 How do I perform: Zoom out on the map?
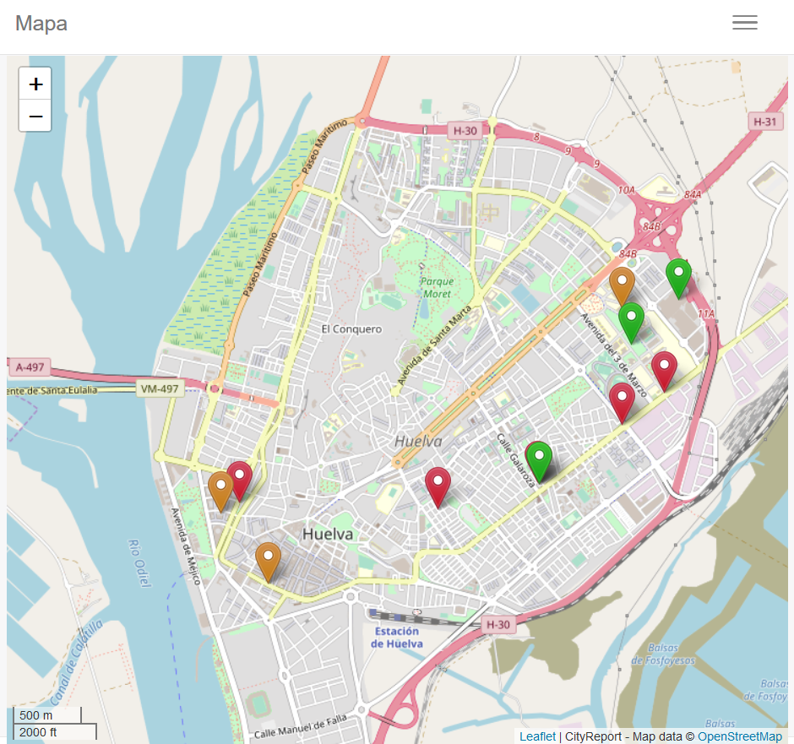(35, 116)
